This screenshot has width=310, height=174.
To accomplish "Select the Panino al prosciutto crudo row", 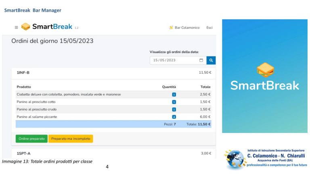I will point(113,109).
